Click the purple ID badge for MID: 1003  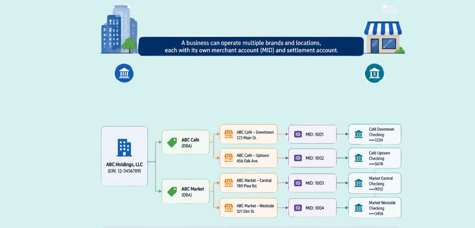(x=298, y=183)
